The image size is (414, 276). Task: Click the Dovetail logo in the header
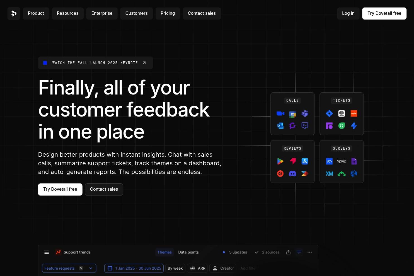(x=14, y=13)
